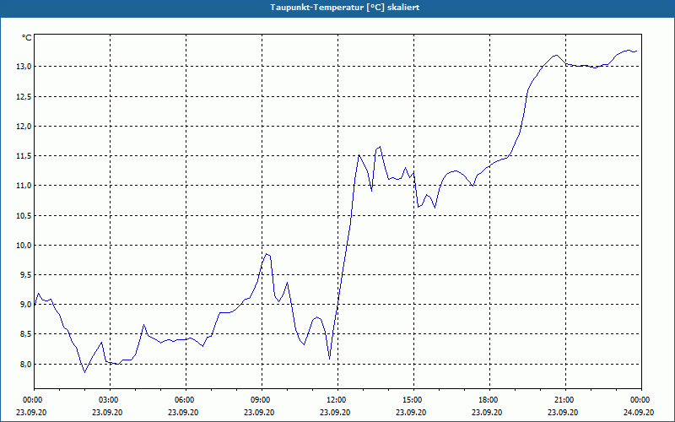Select the 12,5 y-axis label

pyautogui.click(x=24, y=96)
